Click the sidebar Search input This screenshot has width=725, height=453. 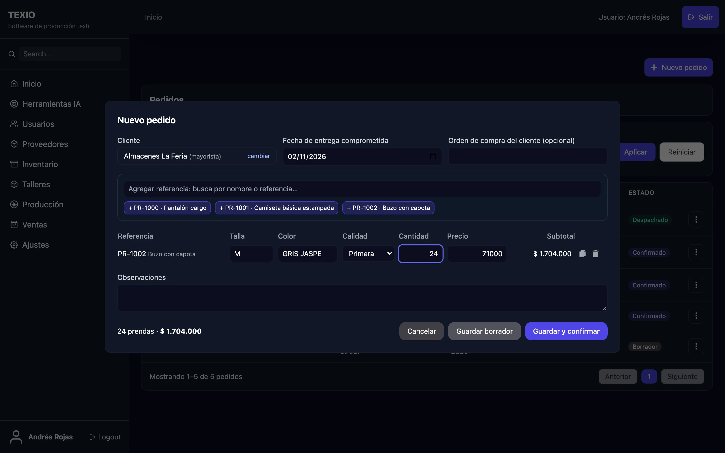(x=70, y=54)
